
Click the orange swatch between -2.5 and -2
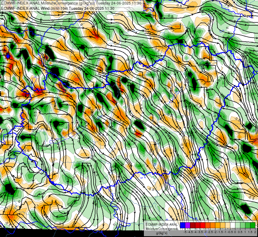(213, 225)
